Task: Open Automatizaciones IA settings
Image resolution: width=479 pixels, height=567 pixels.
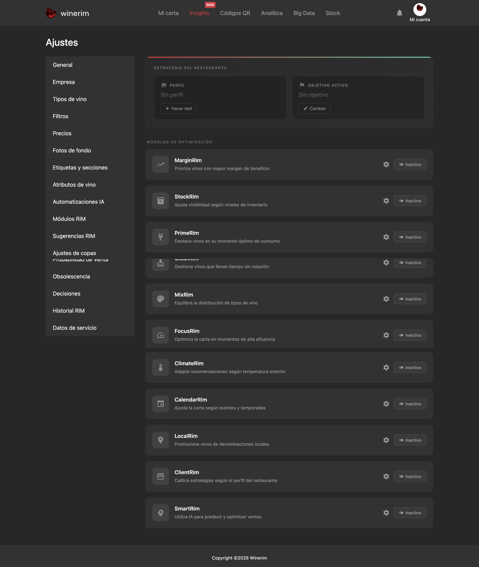Action: pyautogui.click(x=90, y=202)
